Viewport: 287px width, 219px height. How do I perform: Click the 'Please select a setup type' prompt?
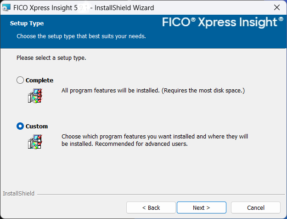51,58
